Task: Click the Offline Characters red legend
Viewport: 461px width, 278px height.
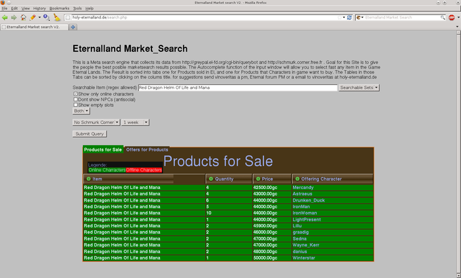Action: coord(144,170)
